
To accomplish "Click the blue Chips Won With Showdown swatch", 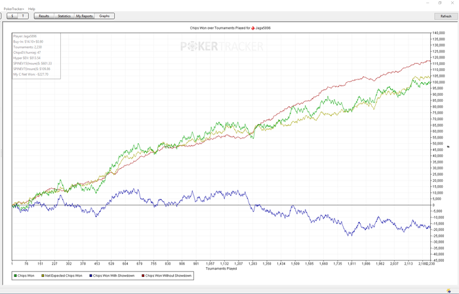I will (x=90, y=276).
